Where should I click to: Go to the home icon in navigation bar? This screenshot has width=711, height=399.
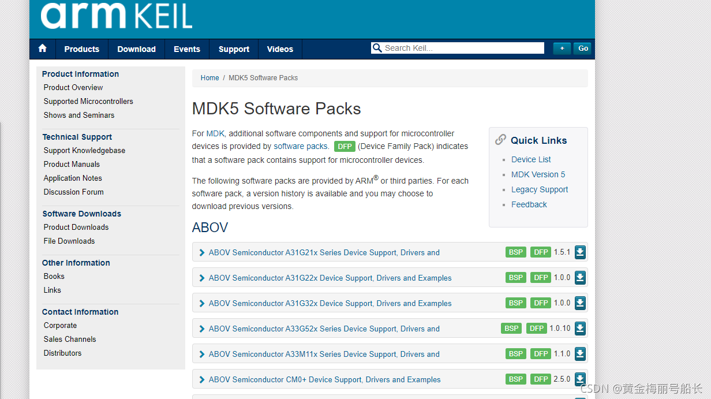click(42, 49)
